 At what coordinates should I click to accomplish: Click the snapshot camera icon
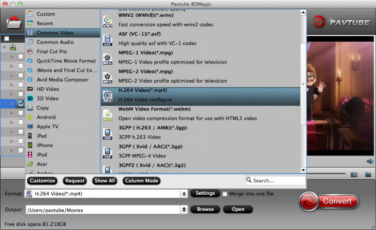tap(354, 175)
